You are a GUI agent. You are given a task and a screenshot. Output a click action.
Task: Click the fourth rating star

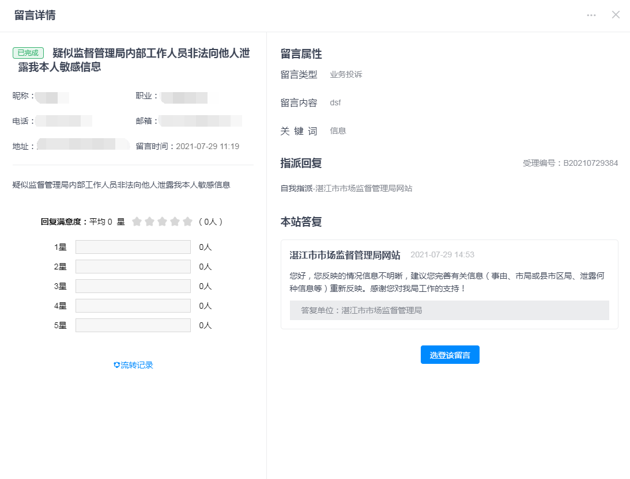175,222
